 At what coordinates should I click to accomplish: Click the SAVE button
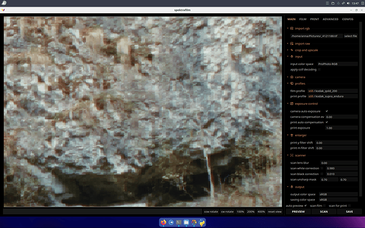point(349,212)
